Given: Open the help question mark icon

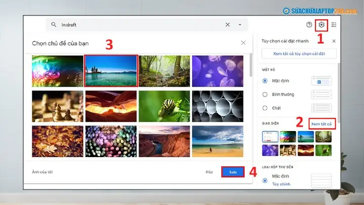Looking at the screenshot, I should pyautogui.click(x=309, y=25).
